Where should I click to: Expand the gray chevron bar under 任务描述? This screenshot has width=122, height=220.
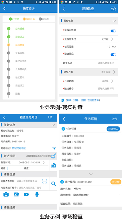91,174
